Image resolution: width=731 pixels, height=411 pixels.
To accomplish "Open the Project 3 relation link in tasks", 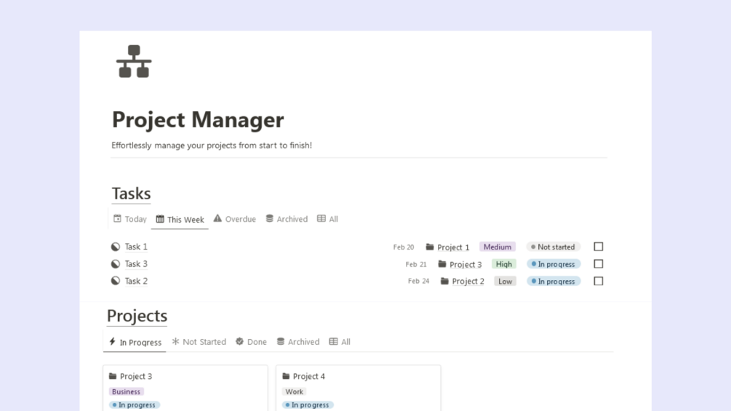I will [x=466, y=265].
